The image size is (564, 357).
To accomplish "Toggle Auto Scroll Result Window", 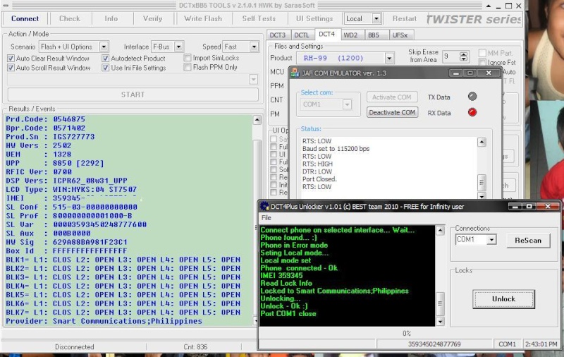I will click(x=11, y=67).
